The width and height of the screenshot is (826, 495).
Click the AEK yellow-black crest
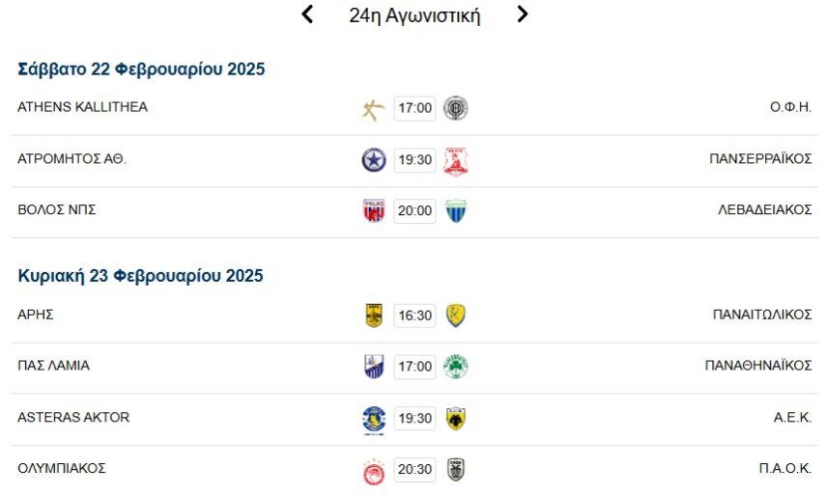pyautogui.click(x=456, y=419)
